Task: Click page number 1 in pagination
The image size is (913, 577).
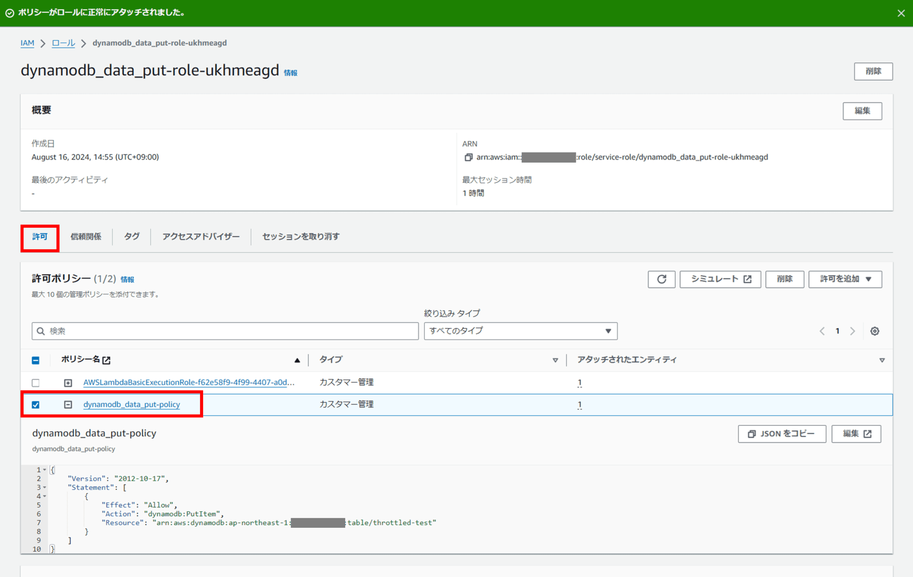Action: (837, 331)
